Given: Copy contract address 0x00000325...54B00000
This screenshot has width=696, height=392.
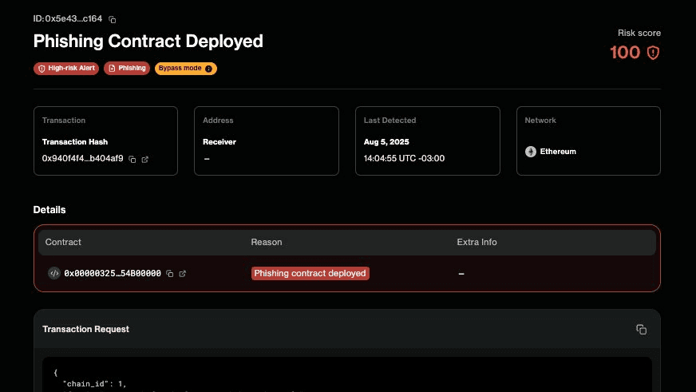Looking at the screenshot, I should [x=169, y=274].
